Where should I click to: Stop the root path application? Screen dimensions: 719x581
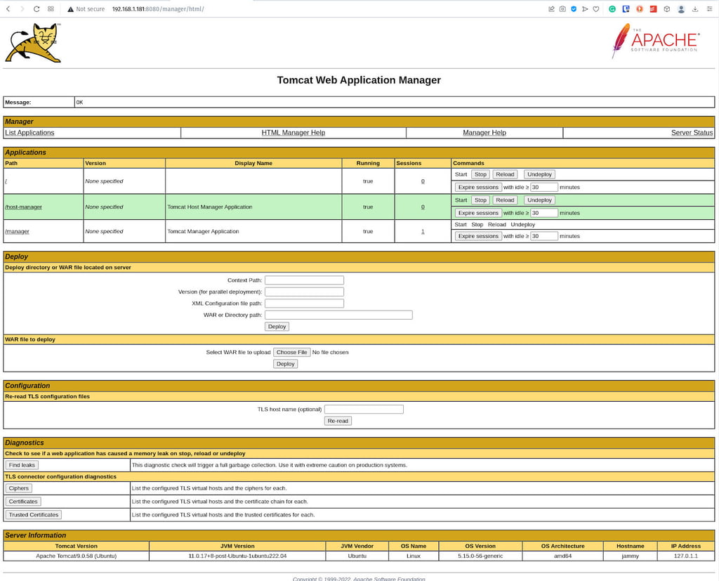(480, 174)
